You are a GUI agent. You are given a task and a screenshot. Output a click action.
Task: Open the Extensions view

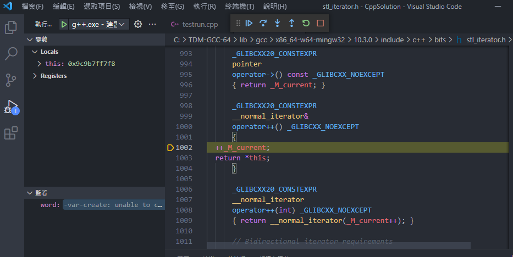(x=11, y=133)
